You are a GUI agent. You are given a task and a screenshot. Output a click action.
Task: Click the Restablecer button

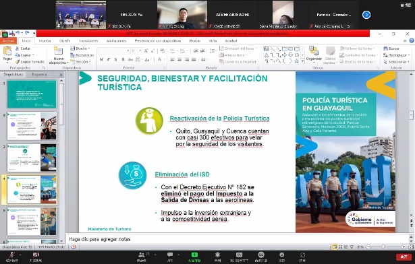(x=82, y=55)
